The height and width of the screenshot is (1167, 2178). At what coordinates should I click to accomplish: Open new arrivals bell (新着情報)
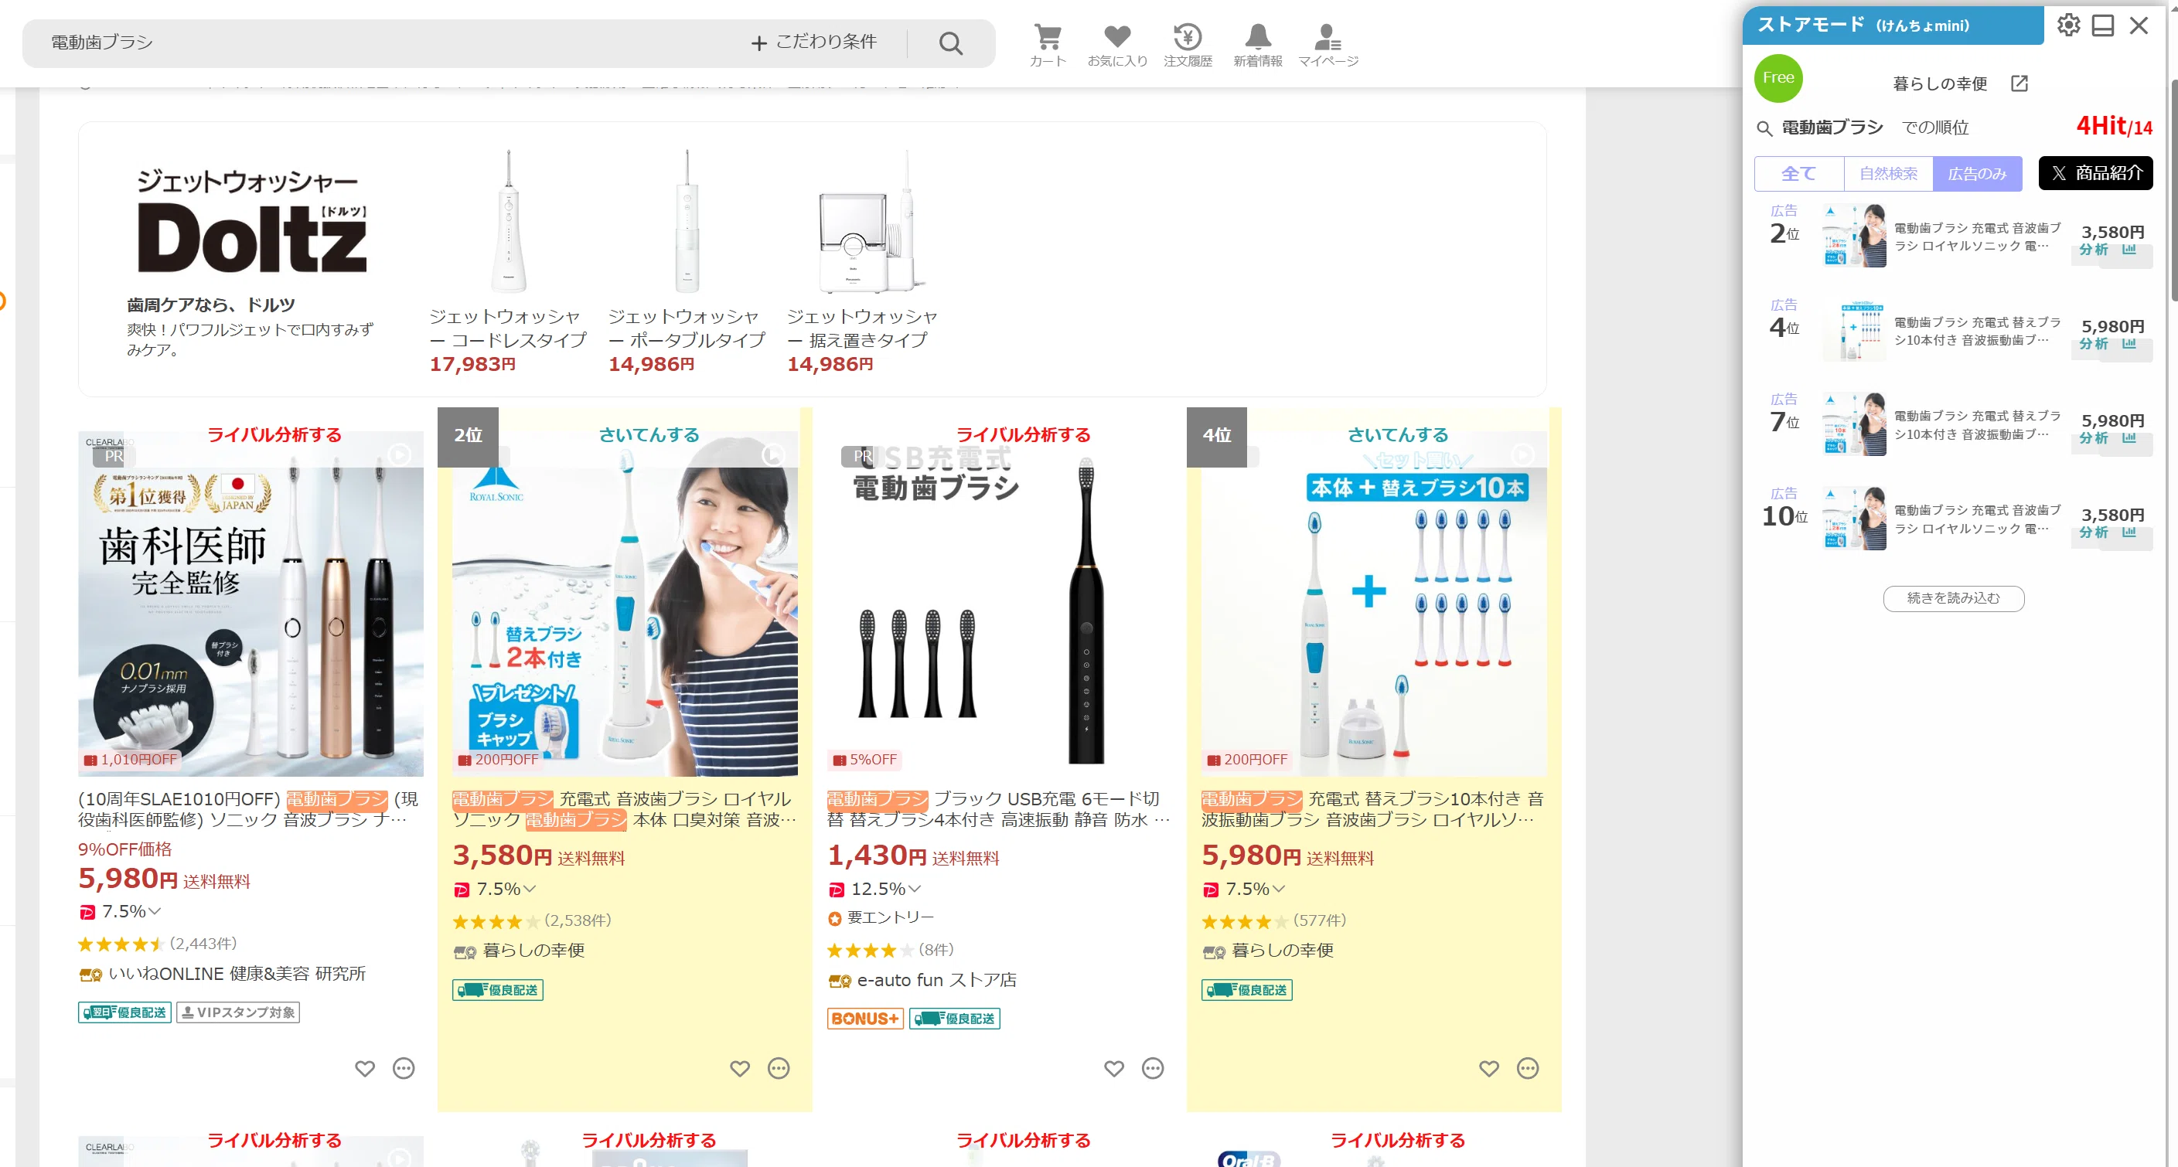(x=1257, y=44)
